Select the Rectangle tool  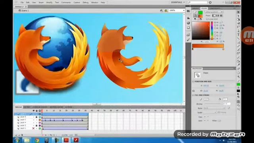pos(238,43)
